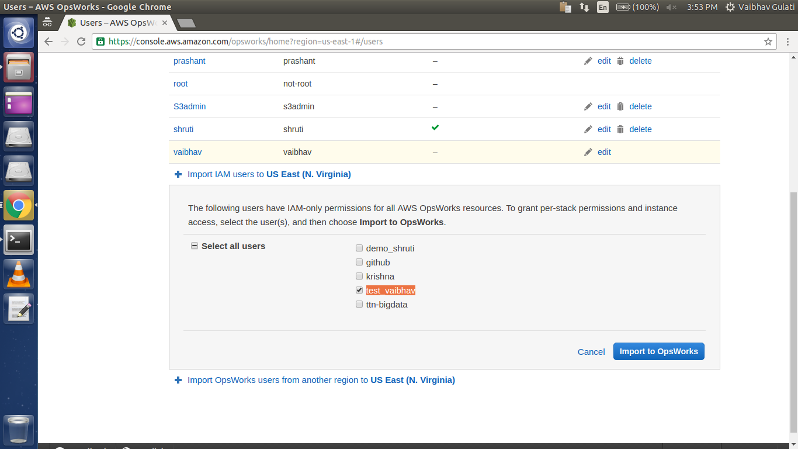Open session menu for Vaibhav Gulati
Screen dimensions: 798x449
tap(759, 7)
